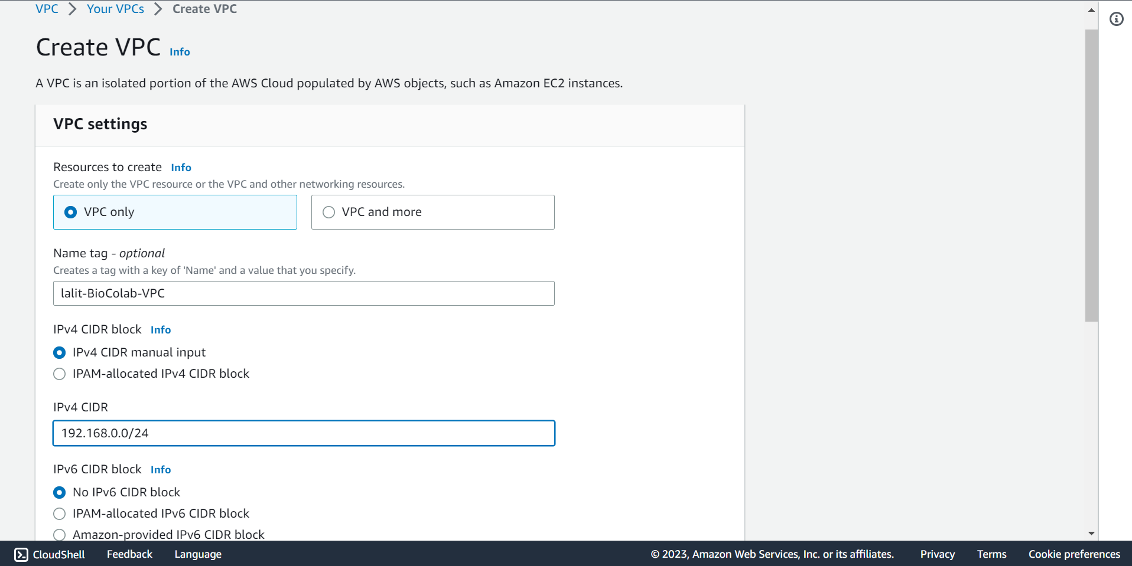Open Your VPCs breadcrumb link
Viewport: 1132px width, 566px height.
click(x=115, y=9)
